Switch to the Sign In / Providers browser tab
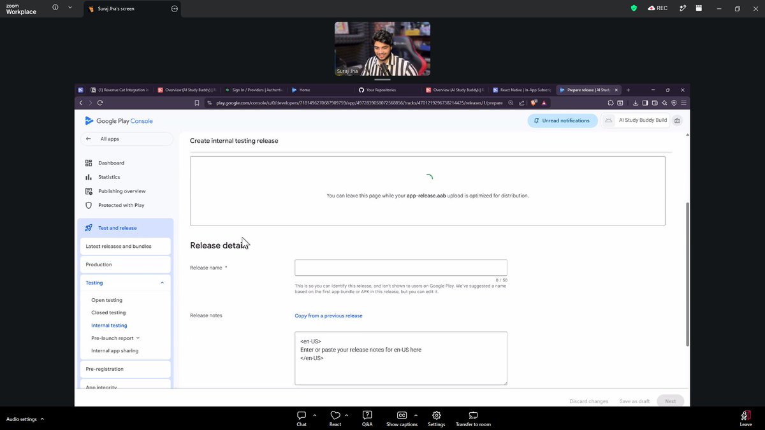Screen dimensions: 765x430 [x=253, y=90]
